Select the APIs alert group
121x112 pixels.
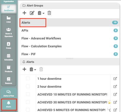[70, 30]
